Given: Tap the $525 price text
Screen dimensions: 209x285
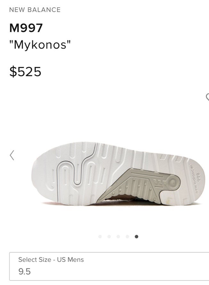Looking at the screenshot, I should 25,72.
